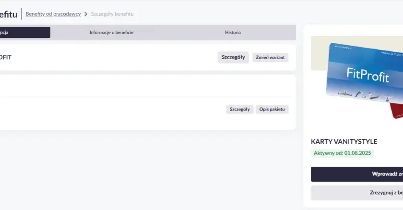
Task: Switch to the Informacje o beneficie tab
Action: 111,32
